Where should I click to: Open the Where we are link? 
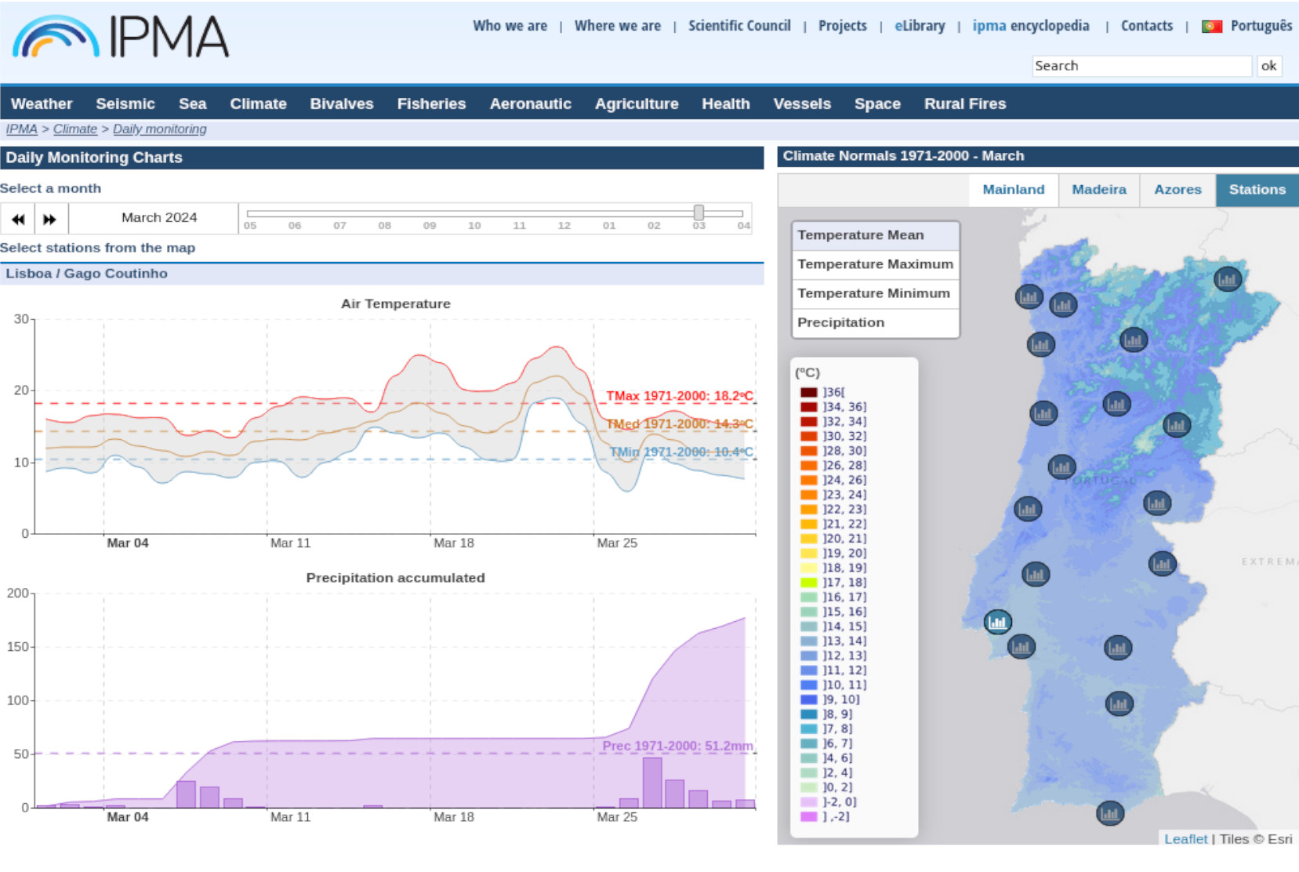[618, 26]
